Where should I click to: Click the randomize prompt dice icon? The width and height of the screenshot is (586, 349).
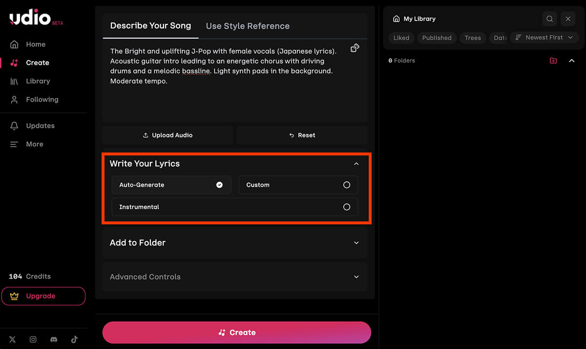pos(355,48)
